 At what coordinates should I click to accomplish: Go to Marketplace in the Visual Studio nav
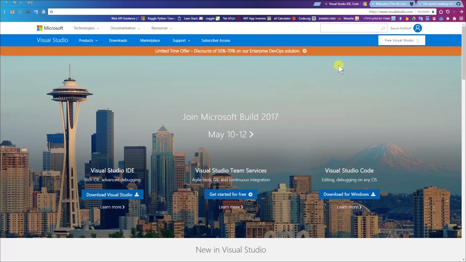point(150,40)
